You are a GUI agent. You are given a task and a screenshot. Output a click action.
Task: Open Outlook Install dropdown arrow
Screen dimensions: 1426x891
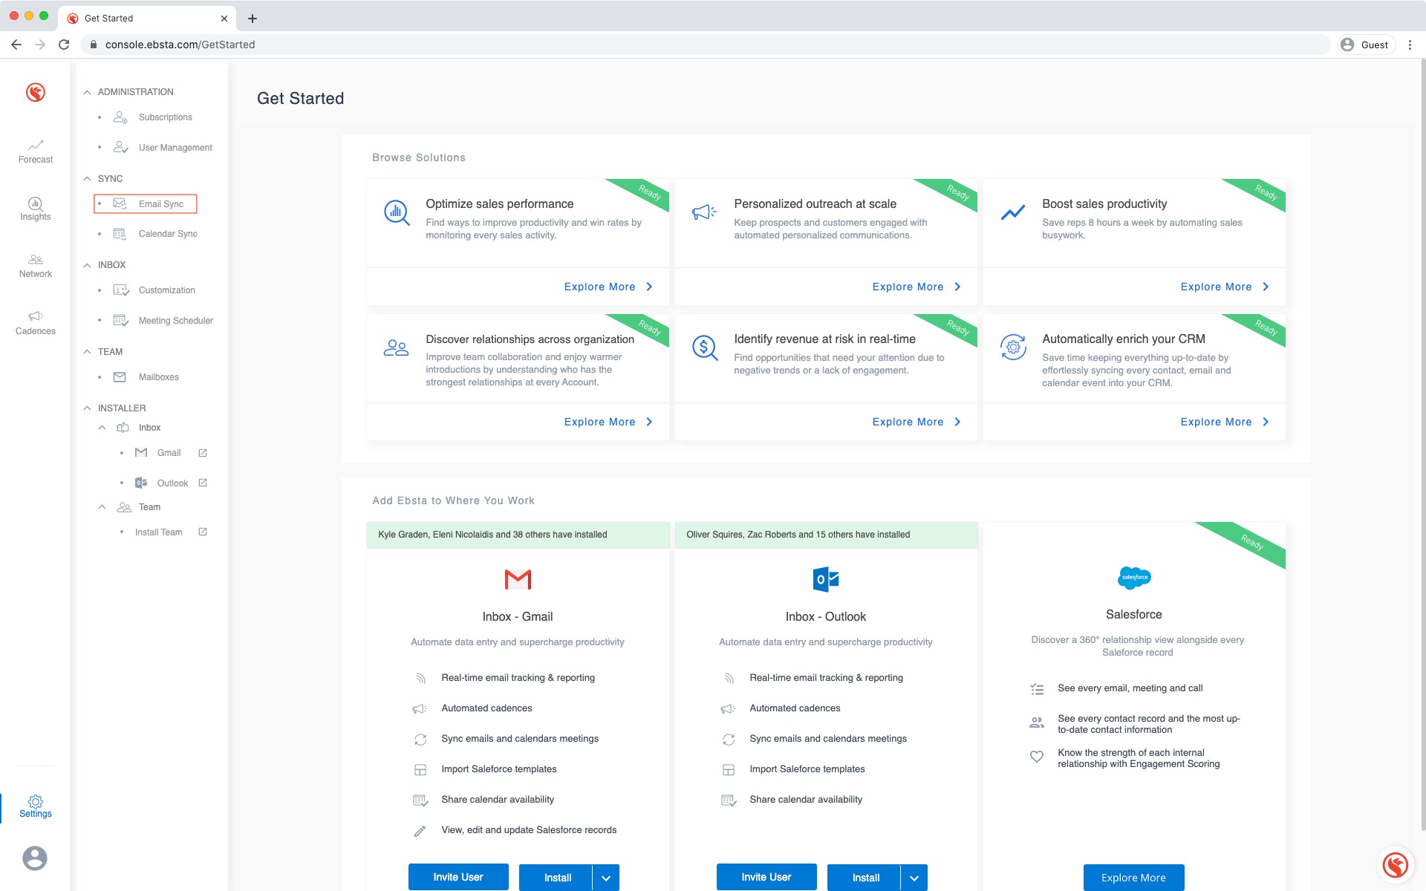pos(914,878)
